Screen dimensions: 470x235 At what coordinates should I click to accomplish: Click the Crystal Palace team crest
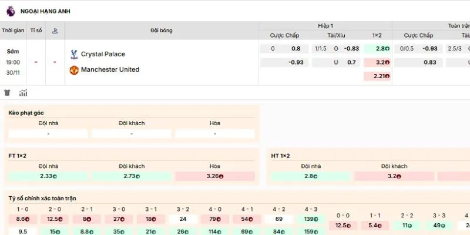pos(73,54)
